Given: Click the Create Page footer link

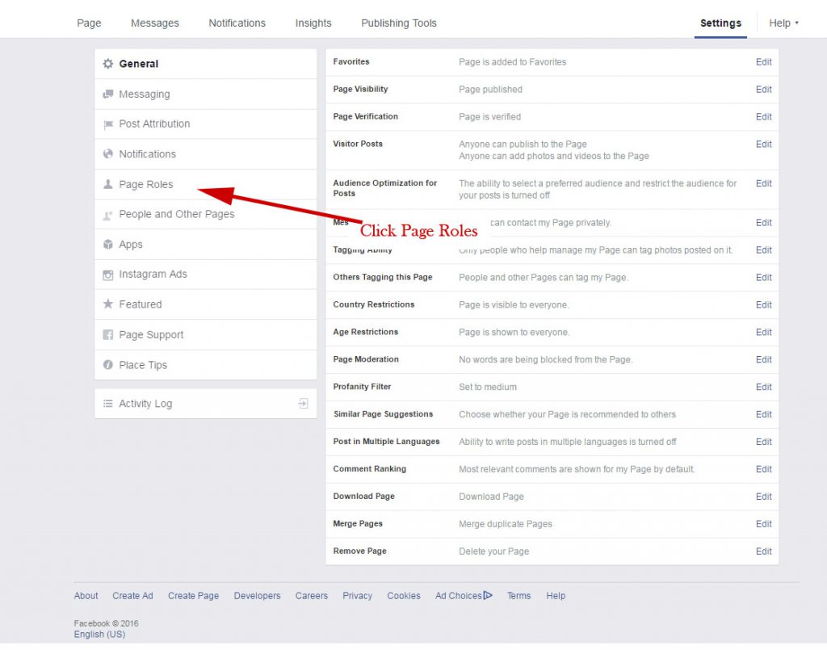Looking at the screenshot, I should tap(194, 596).
